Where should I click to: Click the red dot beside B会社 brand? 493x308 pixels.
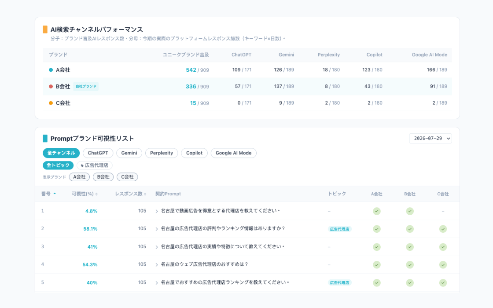click(51, 86)
